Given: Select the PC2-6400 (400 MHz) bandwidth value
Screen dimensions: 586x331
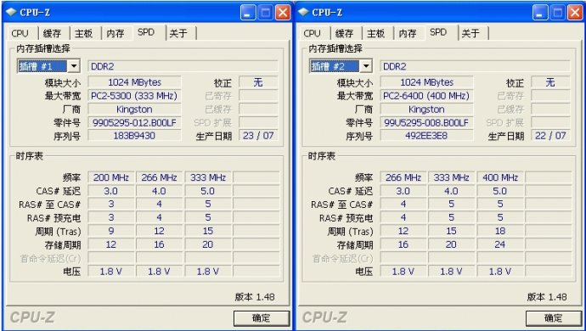Looking at the screenshot, I should pos(427,96).
